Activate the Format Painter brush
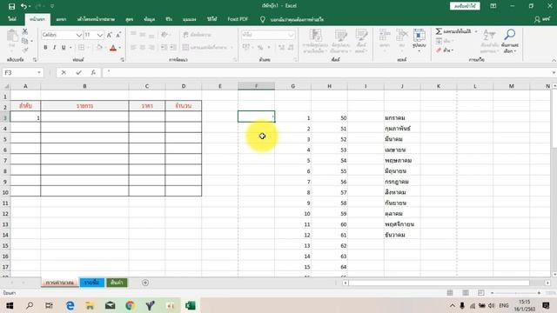Screen dimensions: 557x313 click(x=25, y=50)
